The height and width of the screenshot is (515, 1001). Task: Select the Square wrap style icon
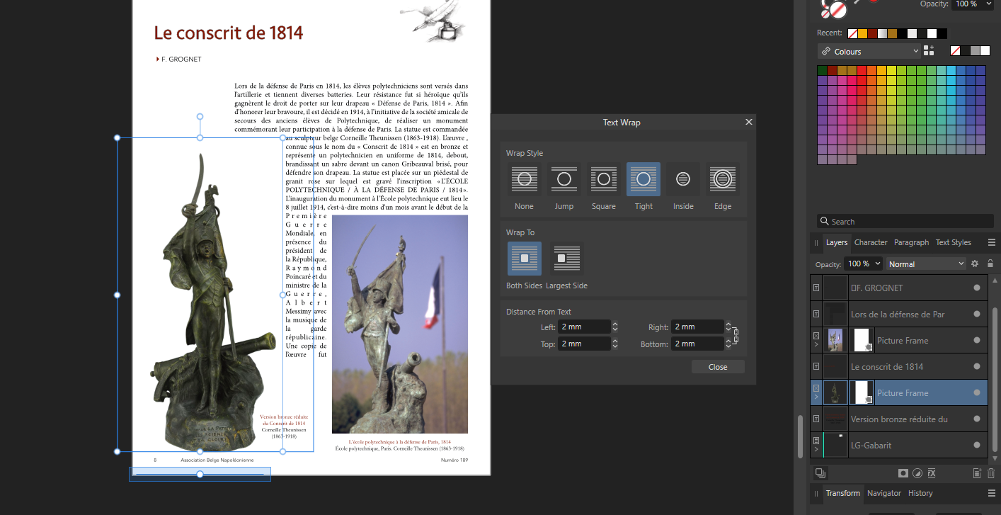click(x=604, y=179)
